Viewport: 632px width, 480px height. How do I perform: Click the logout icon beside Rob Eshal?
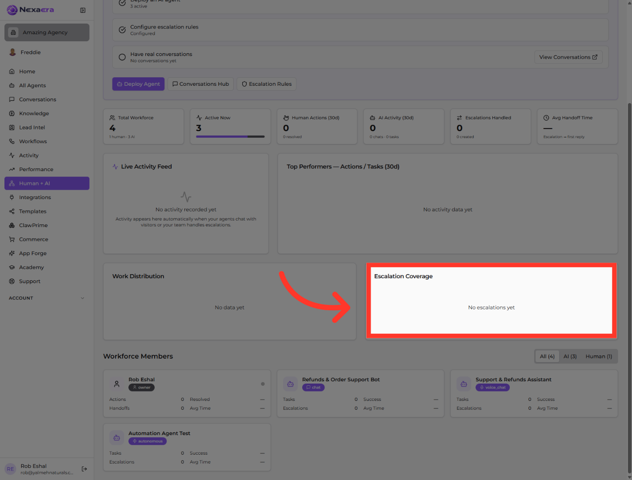point(84,469)
